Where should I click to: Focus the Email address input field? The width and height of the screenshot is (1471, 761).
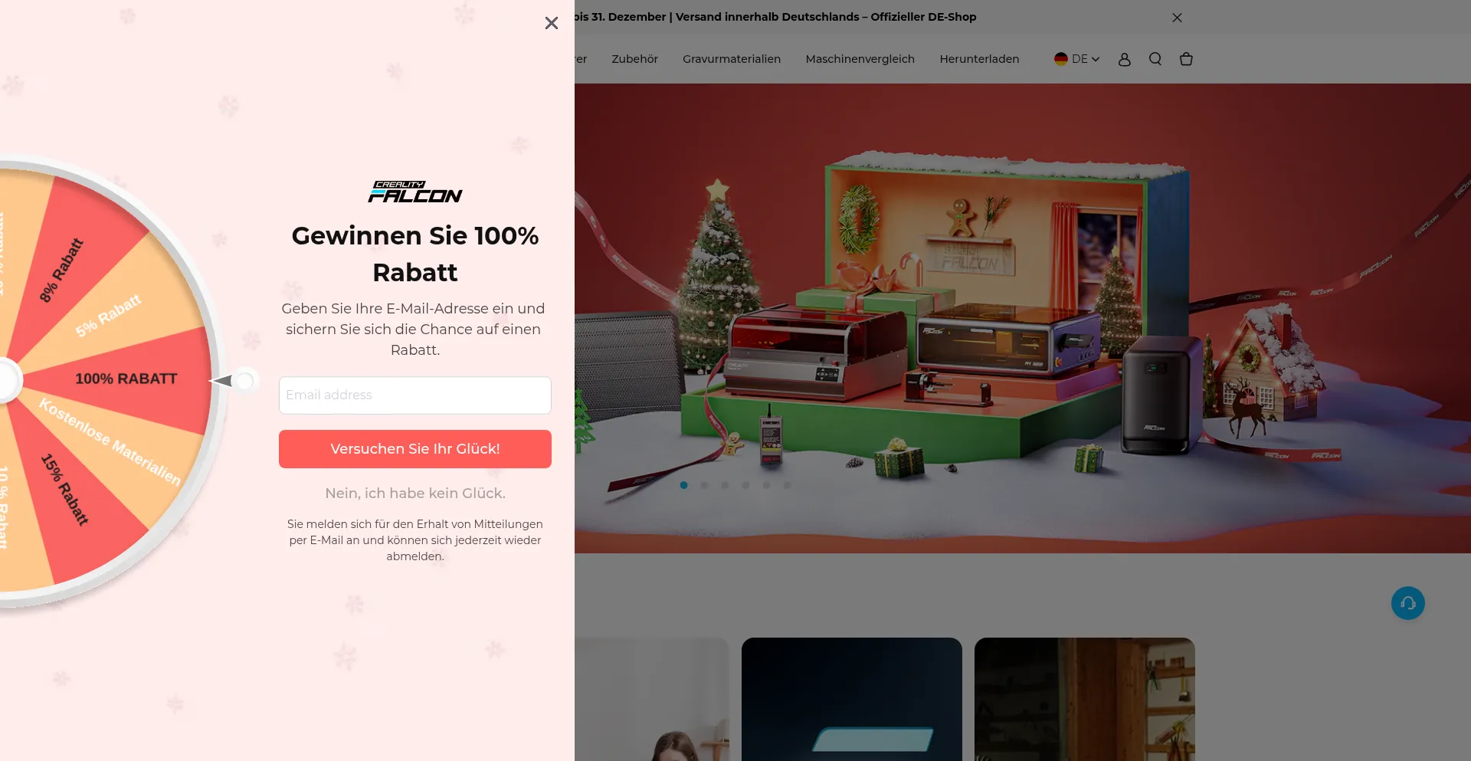415,395
